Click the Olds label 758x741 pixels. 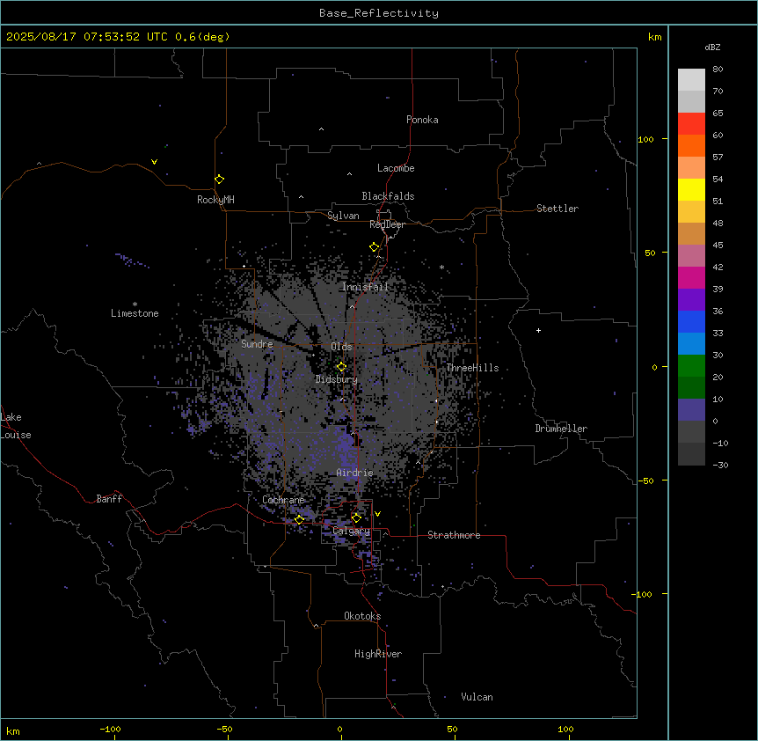point(341,347)
